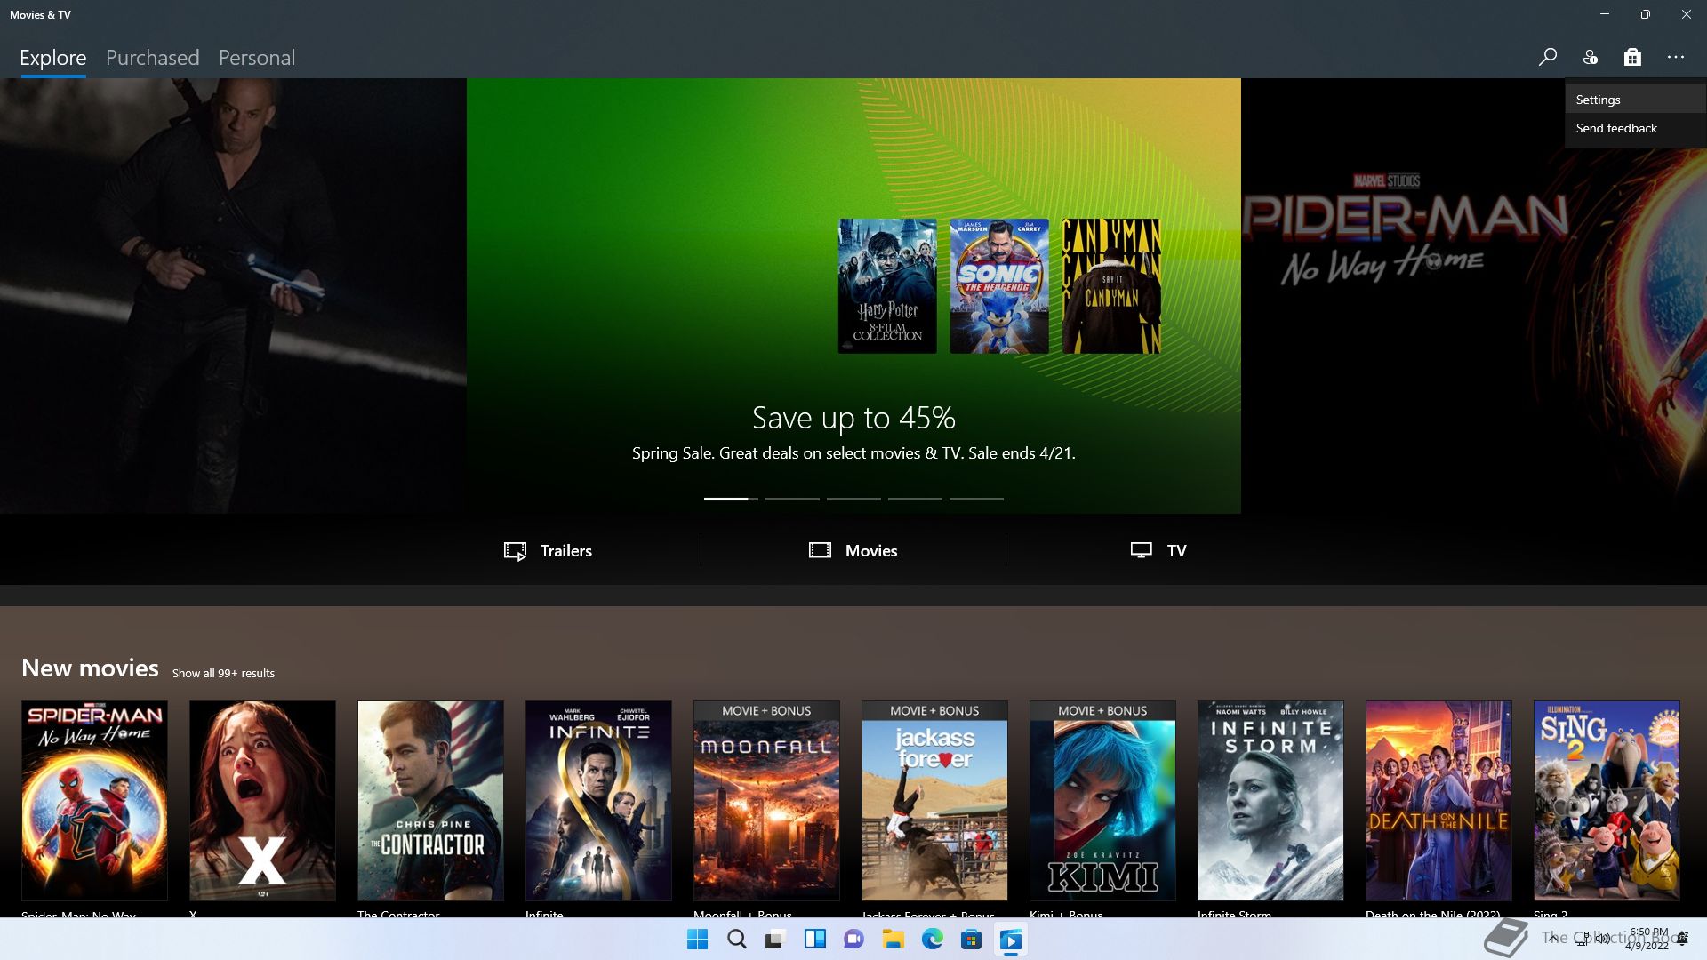Open Sing 2 movie poster

pyautogui.click(x=1607, y=801)
